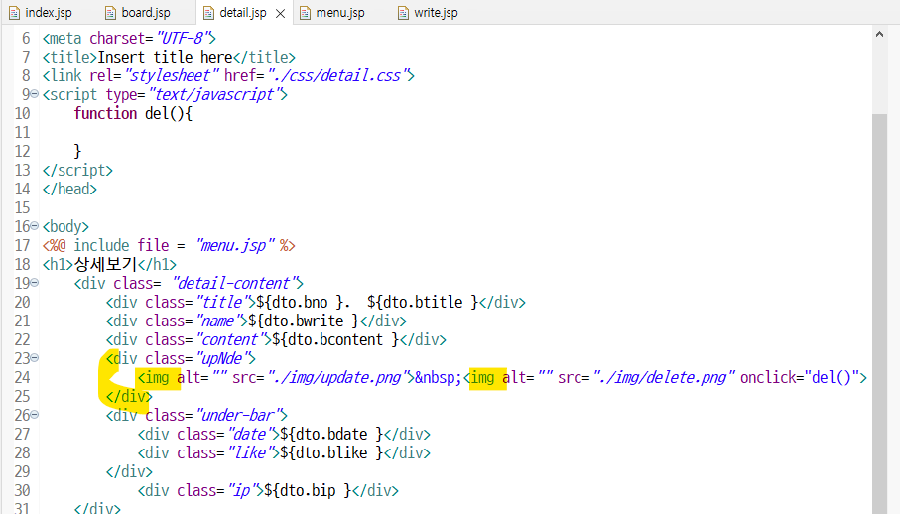The width and height of the screenshot is (900, 514).
Task: Select the detail.jsp tab
Action: pyautogui.click(x=243, y=13)
